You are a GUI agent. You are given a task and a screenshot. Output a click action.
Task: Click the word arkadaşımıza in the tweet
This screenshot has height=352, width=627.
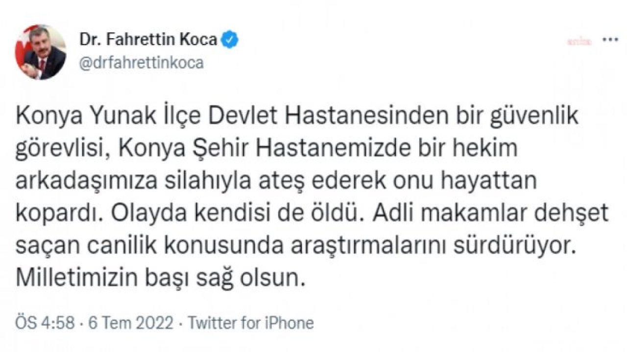point(89,181)
